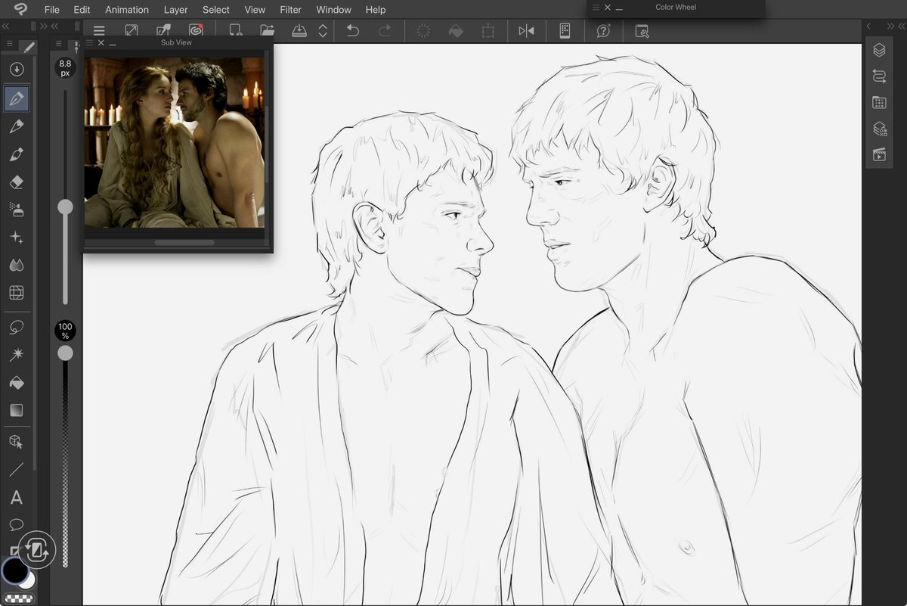Click the opacity slider handle at 100%
This screenshot has width=907, height=606.
tap(66, 353)
